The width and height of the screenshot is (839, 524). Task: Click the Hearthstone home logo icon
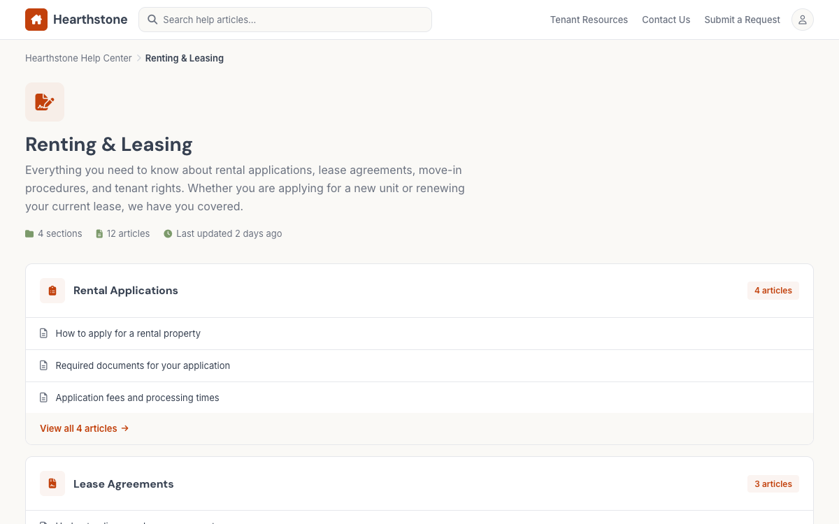coord(36,20)
